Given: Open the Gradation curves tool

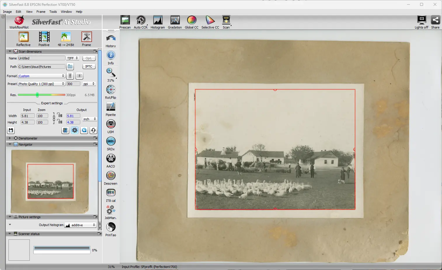Looking at the screenshot, I should click(175, 20).
